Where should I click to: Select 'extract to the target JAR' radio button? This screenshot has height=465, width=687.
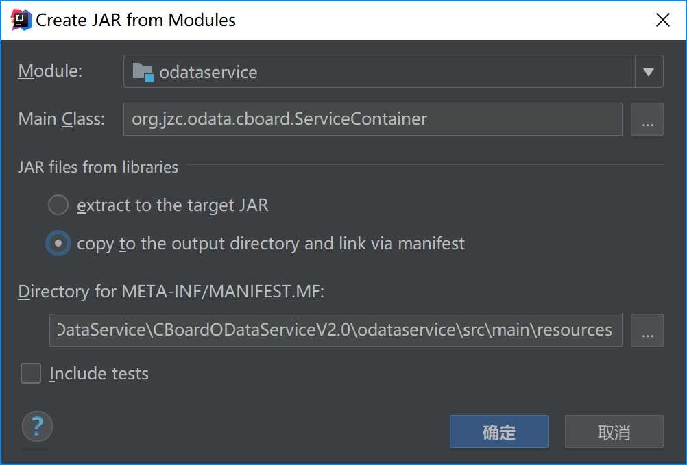58,205
